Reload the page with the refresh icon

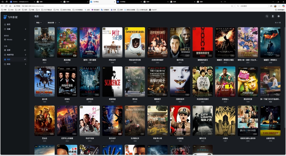pyautogui.click(x=6, y=6)
